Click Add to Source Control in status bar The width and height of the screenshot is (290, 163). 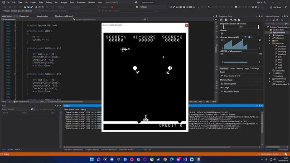(x=270, y=154)
